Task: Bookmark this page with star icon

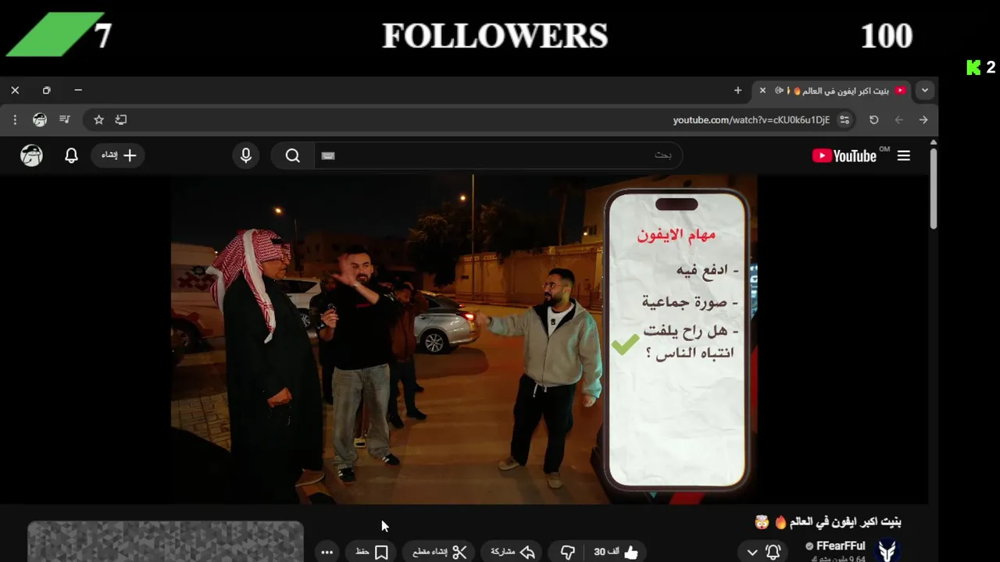Action: coord(98,119)
